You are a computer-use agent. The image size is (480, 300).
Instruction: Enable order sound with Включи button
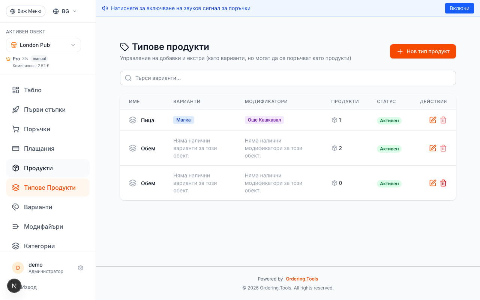point(459,8)
